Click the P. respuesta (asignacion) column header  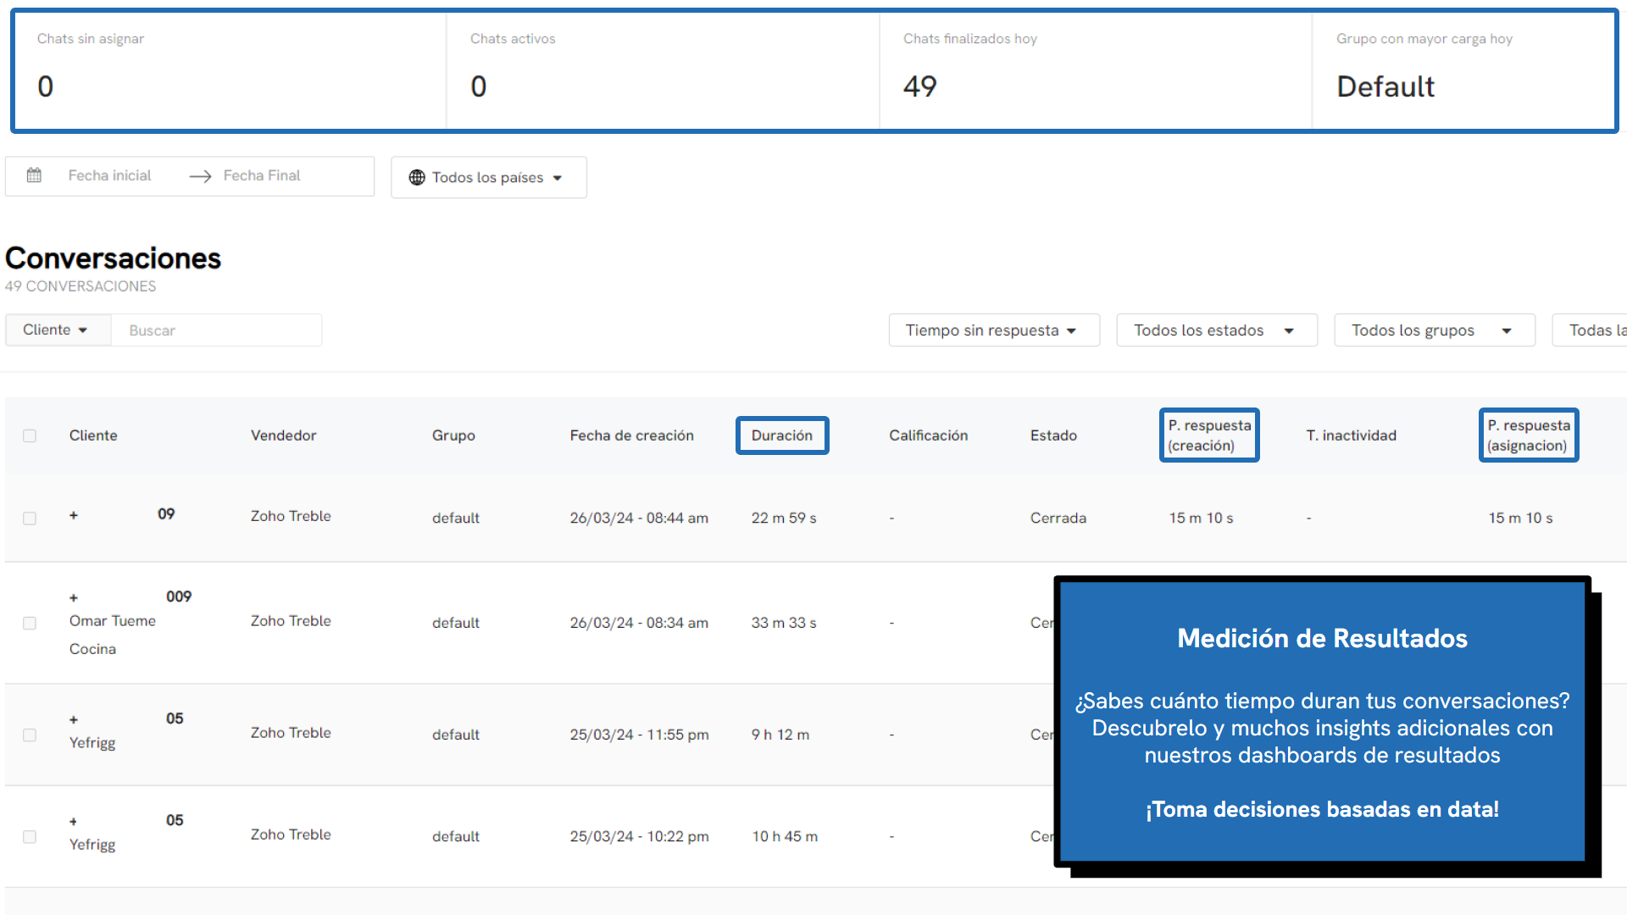(1528, 435)
